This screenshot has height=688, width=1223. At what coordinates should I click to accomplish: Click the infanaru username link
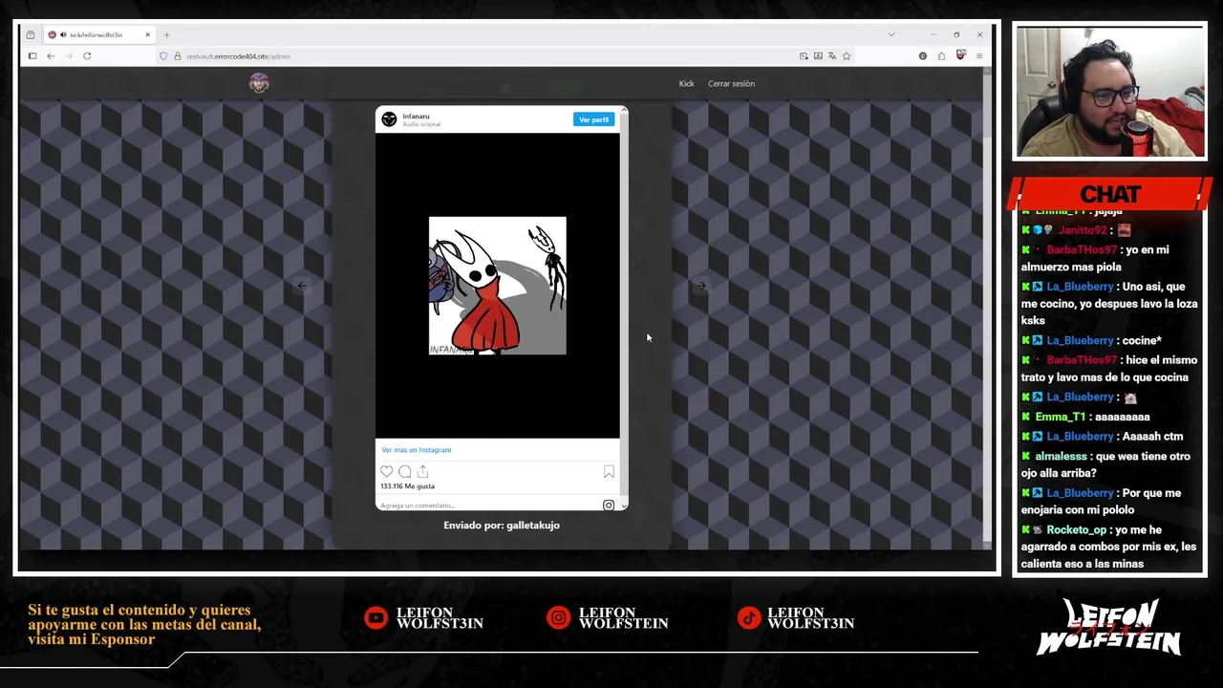[416, 117]
